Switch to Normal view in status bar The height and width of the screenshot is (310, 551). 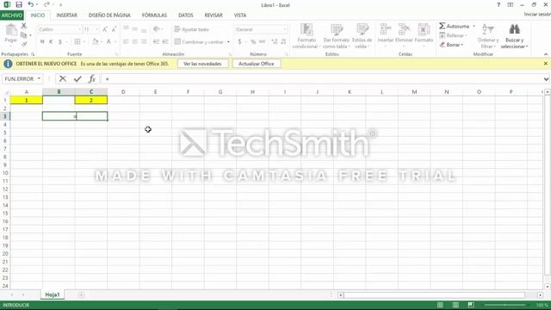[440, 305]
